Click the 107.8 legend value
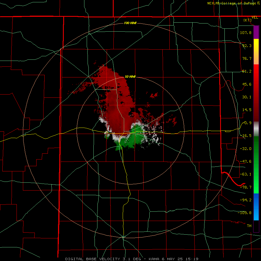The image size is (261, 261). tap(246, 32)
